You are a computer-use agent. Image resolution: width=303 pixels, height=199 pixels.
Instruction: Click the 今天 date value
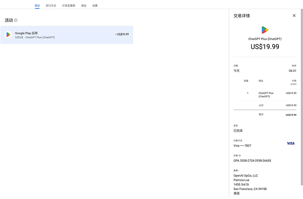[x=236, y=71]
